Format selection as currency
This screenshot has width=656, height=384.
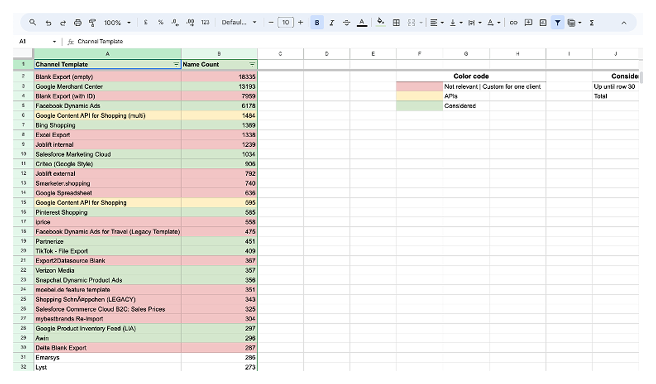click(146, 22)
